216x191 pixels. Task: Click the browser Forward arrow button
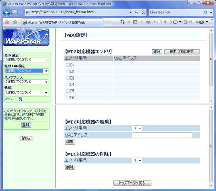pyautogui.click(x=14, y=13)
